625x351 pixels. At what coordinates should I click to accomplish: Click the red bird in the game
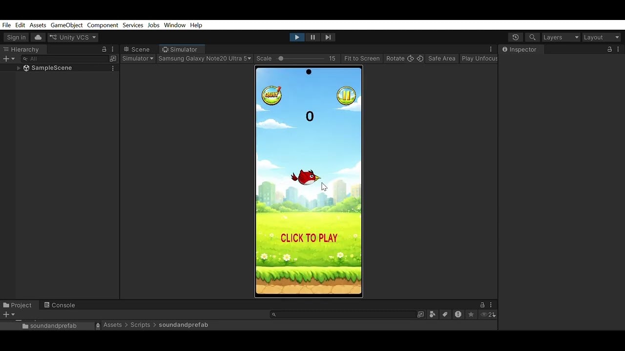(306, 177)
